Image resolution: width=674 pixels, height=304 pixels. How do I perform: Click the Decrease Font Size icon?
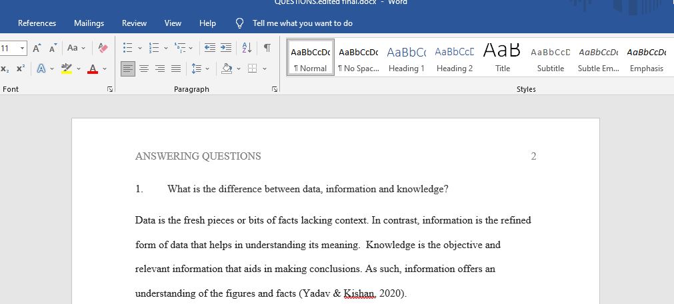click(x=53, y=48)
